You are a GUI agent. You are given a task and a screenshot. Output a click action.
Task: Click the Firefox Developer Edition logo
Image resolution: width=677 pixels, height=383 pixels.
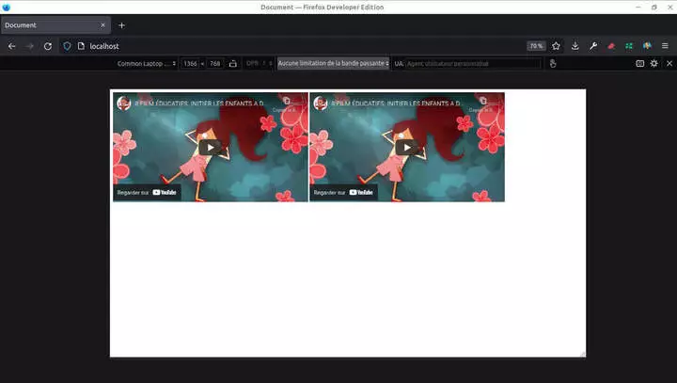tap(6, 7)
